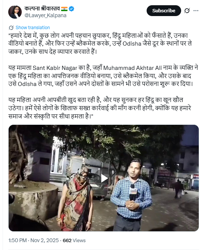204x250 pixels.
Task: Click the Subscribe button
Action: [x=163, y=11]
